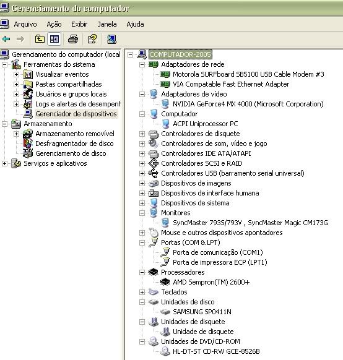
Task: Select HL-DT-ST CD-RW GCE-8526B drive
Action: [x=216, y=351]
